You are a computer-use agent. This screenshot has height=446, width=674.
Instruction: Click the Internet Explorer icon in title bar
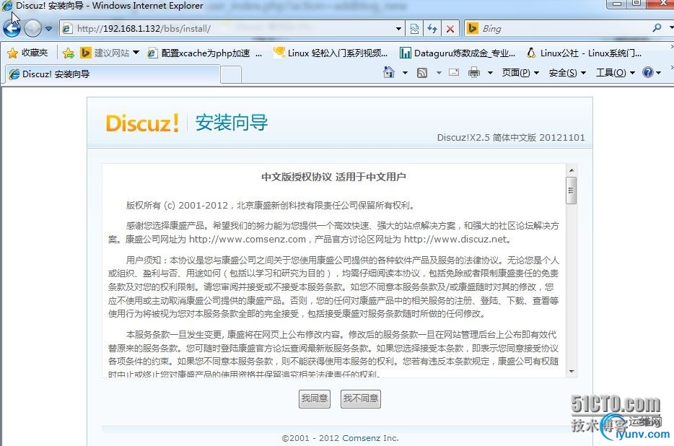pos(7,6)
